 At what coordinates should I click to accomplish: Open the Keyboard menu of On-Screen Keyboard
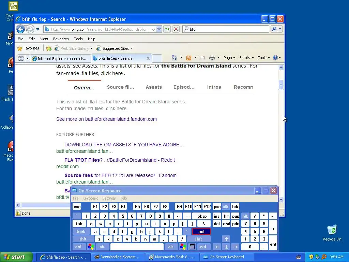point(90,198)
